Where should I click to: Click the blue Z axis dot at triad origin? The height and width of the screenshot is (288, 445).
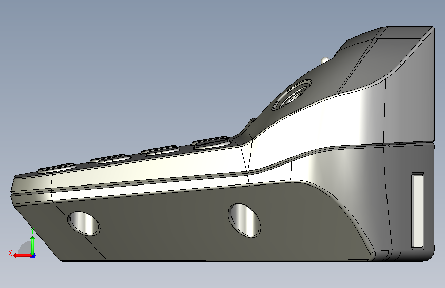(33, 256)
